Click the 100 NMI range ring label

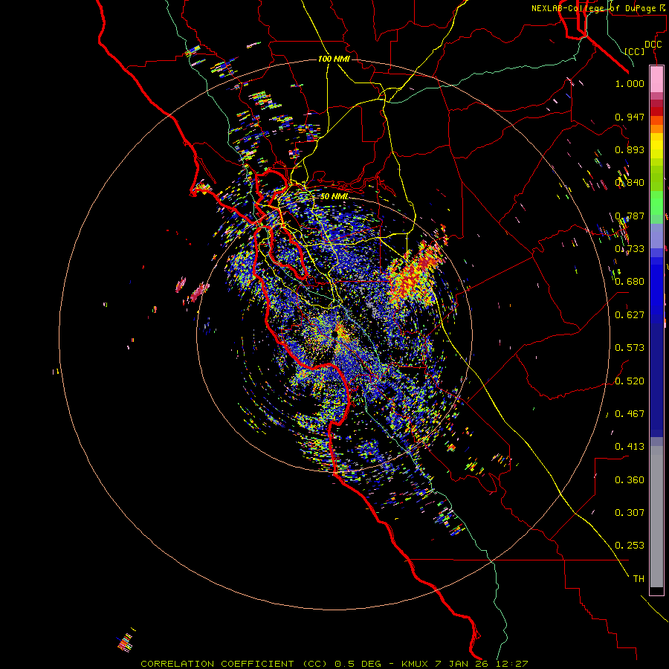(x=334, y=59)
